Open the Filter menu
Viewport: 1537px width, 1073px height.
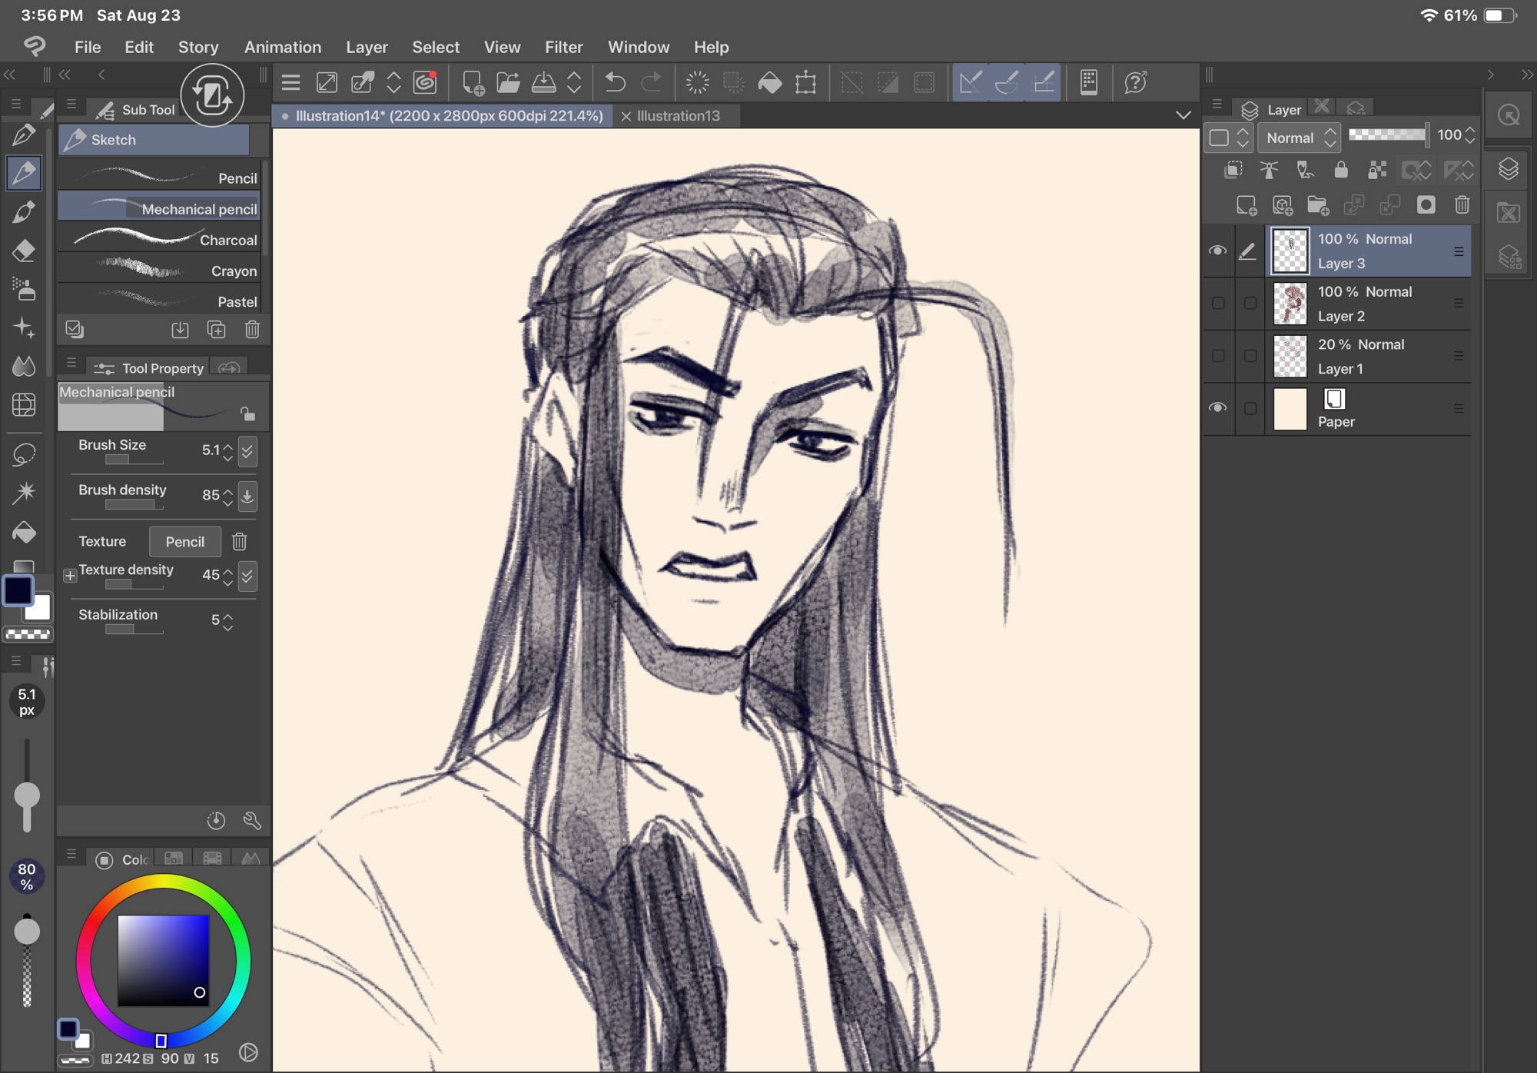[563, 47]
